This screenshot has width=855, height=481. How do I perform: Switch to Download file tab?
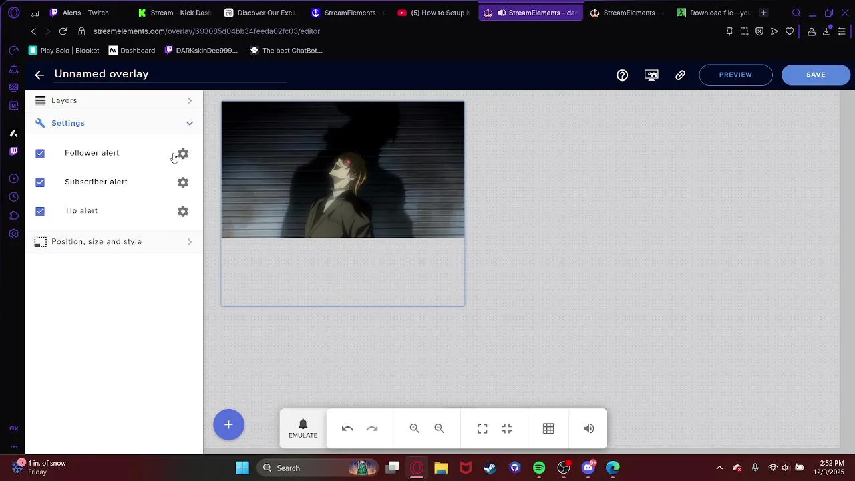[x=714, y=13]
